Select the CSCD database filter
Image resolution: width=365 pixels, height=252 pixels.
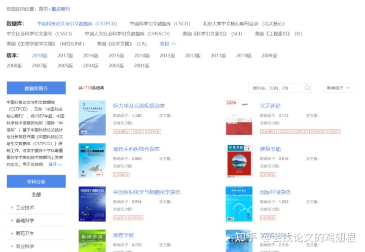[x=160, y=24]
